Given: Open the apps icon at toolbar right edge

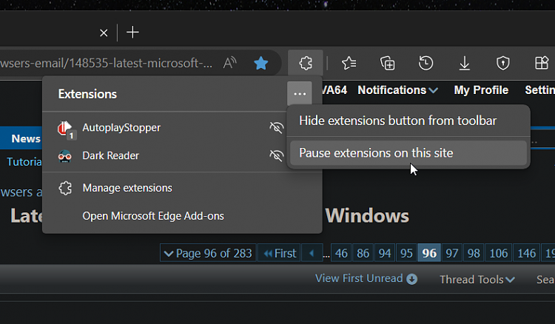Looking at the screenshot, I should pyautogui.click(x=542, y=64).
